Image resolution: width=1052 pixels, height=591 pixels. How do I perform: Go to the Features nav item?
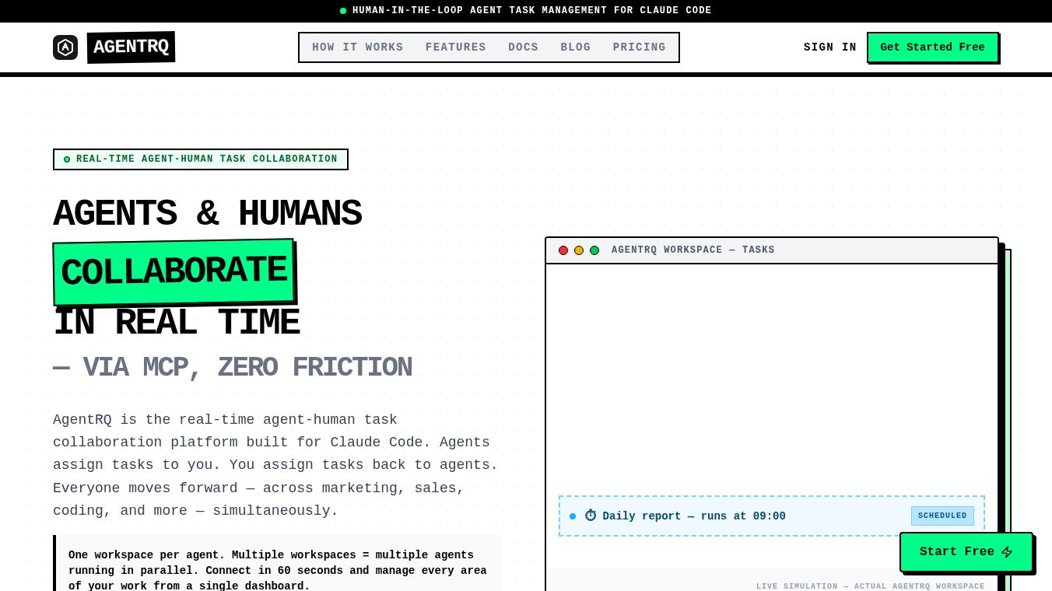(x=456, y=47)
